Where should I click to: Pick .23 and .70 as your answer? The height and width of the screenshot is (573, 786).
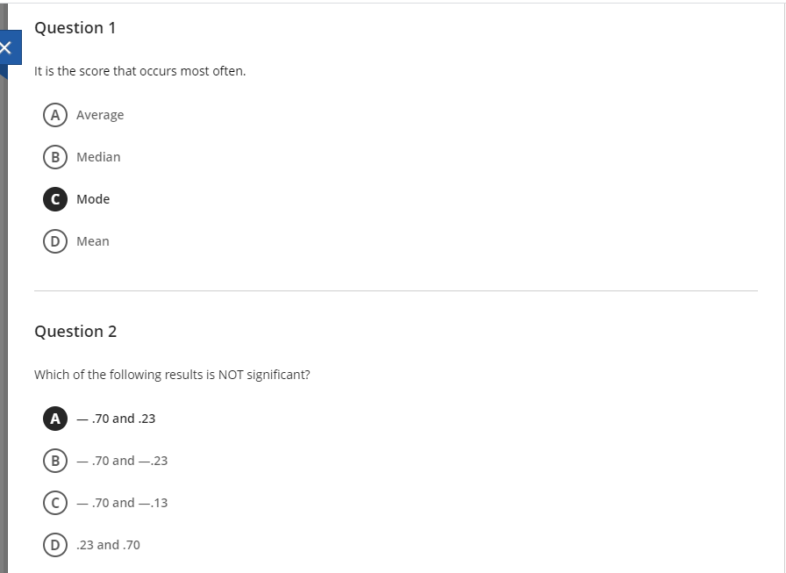tap(55, 544)
